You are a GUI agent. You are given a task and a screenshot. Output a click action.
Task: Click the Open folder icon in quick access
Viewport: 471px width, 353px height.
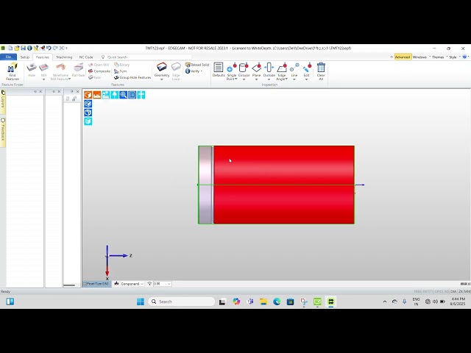(17, 48)
